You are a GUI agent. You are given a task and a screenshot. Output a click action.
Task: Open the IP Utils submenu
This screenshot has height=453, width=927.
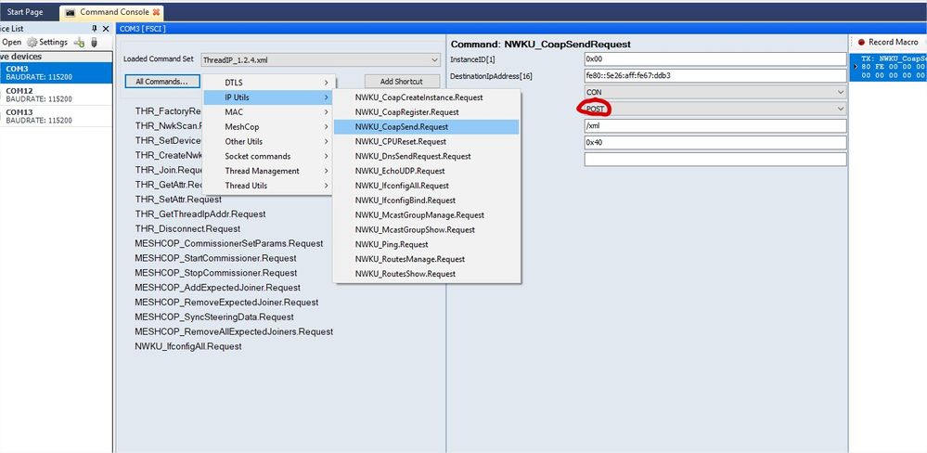click(x=269, y=97)
